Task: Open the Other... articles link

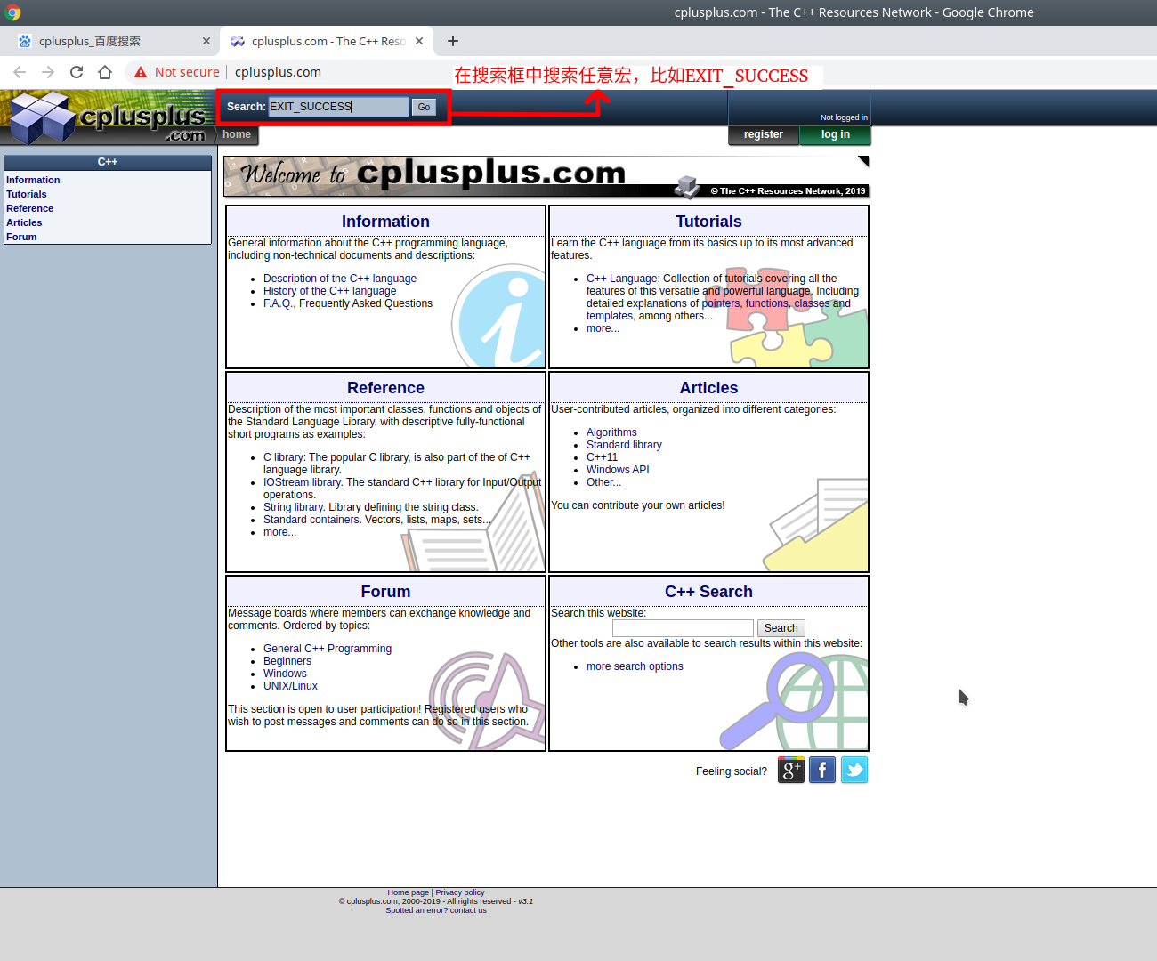Action: pos(603,482)
